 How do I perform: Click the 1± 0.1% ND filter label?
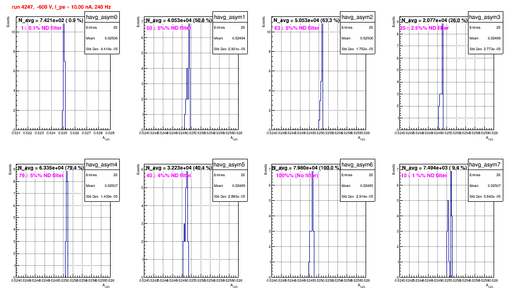click(41, 28)
